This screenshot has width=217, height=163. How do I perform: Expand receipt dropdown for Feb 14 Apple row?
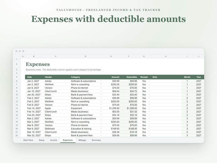(149, 108)
